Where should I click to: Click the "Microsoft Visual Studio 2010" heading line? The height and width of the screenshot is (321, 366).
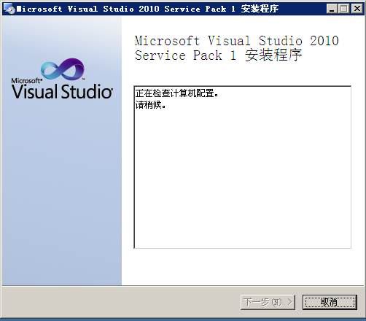point(237,41)
